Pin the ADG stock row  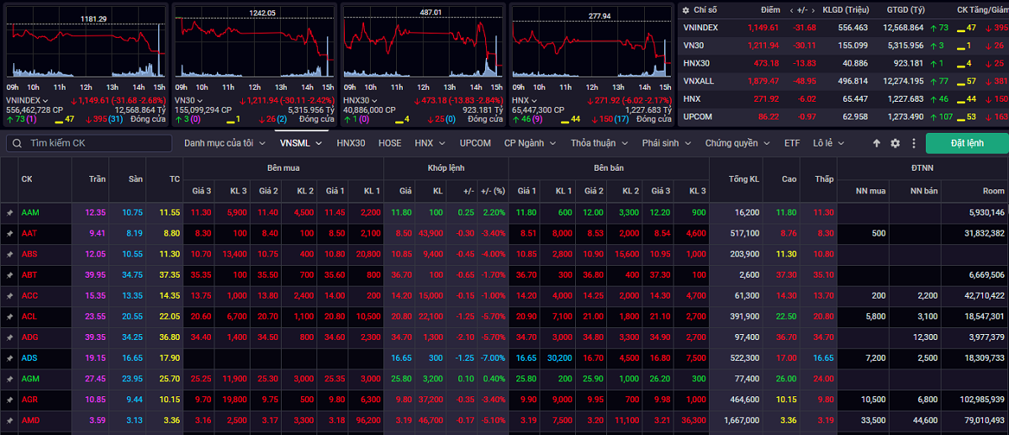pyautogui.click(x=9, y=337)
